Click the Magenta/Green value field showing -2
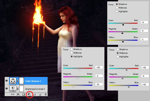 99,76
